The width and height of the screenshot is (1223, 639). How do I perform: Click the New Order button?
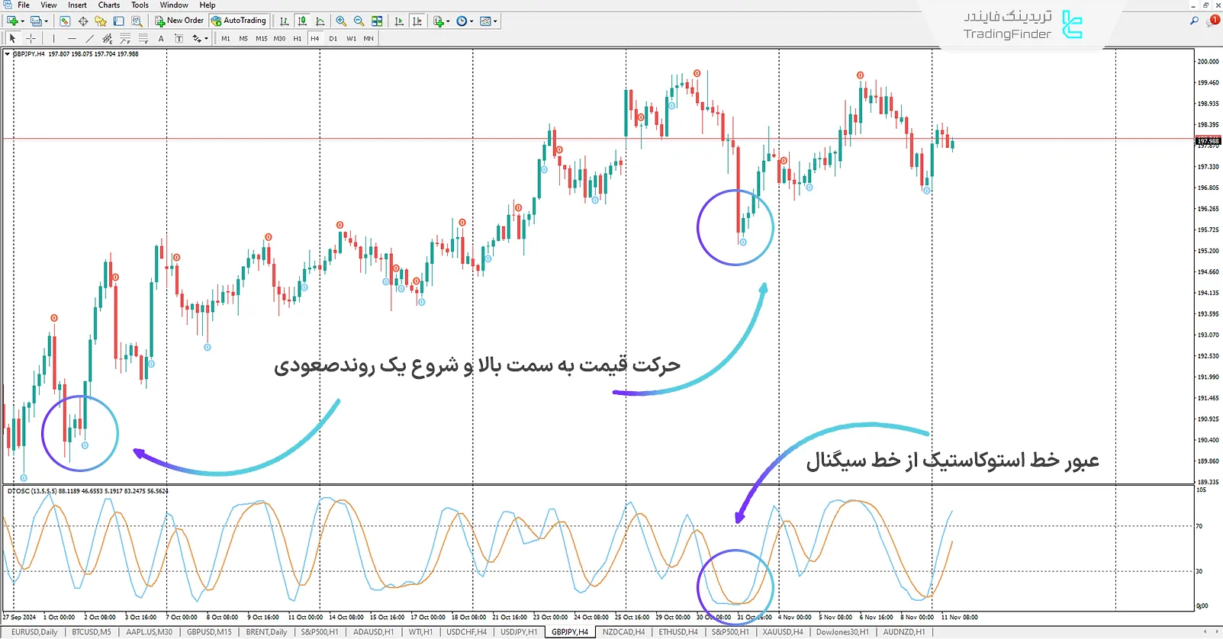(x=179, y=21)
